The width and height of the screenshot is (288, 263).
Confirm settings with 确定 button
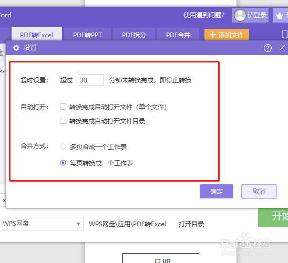coord(217,191)
